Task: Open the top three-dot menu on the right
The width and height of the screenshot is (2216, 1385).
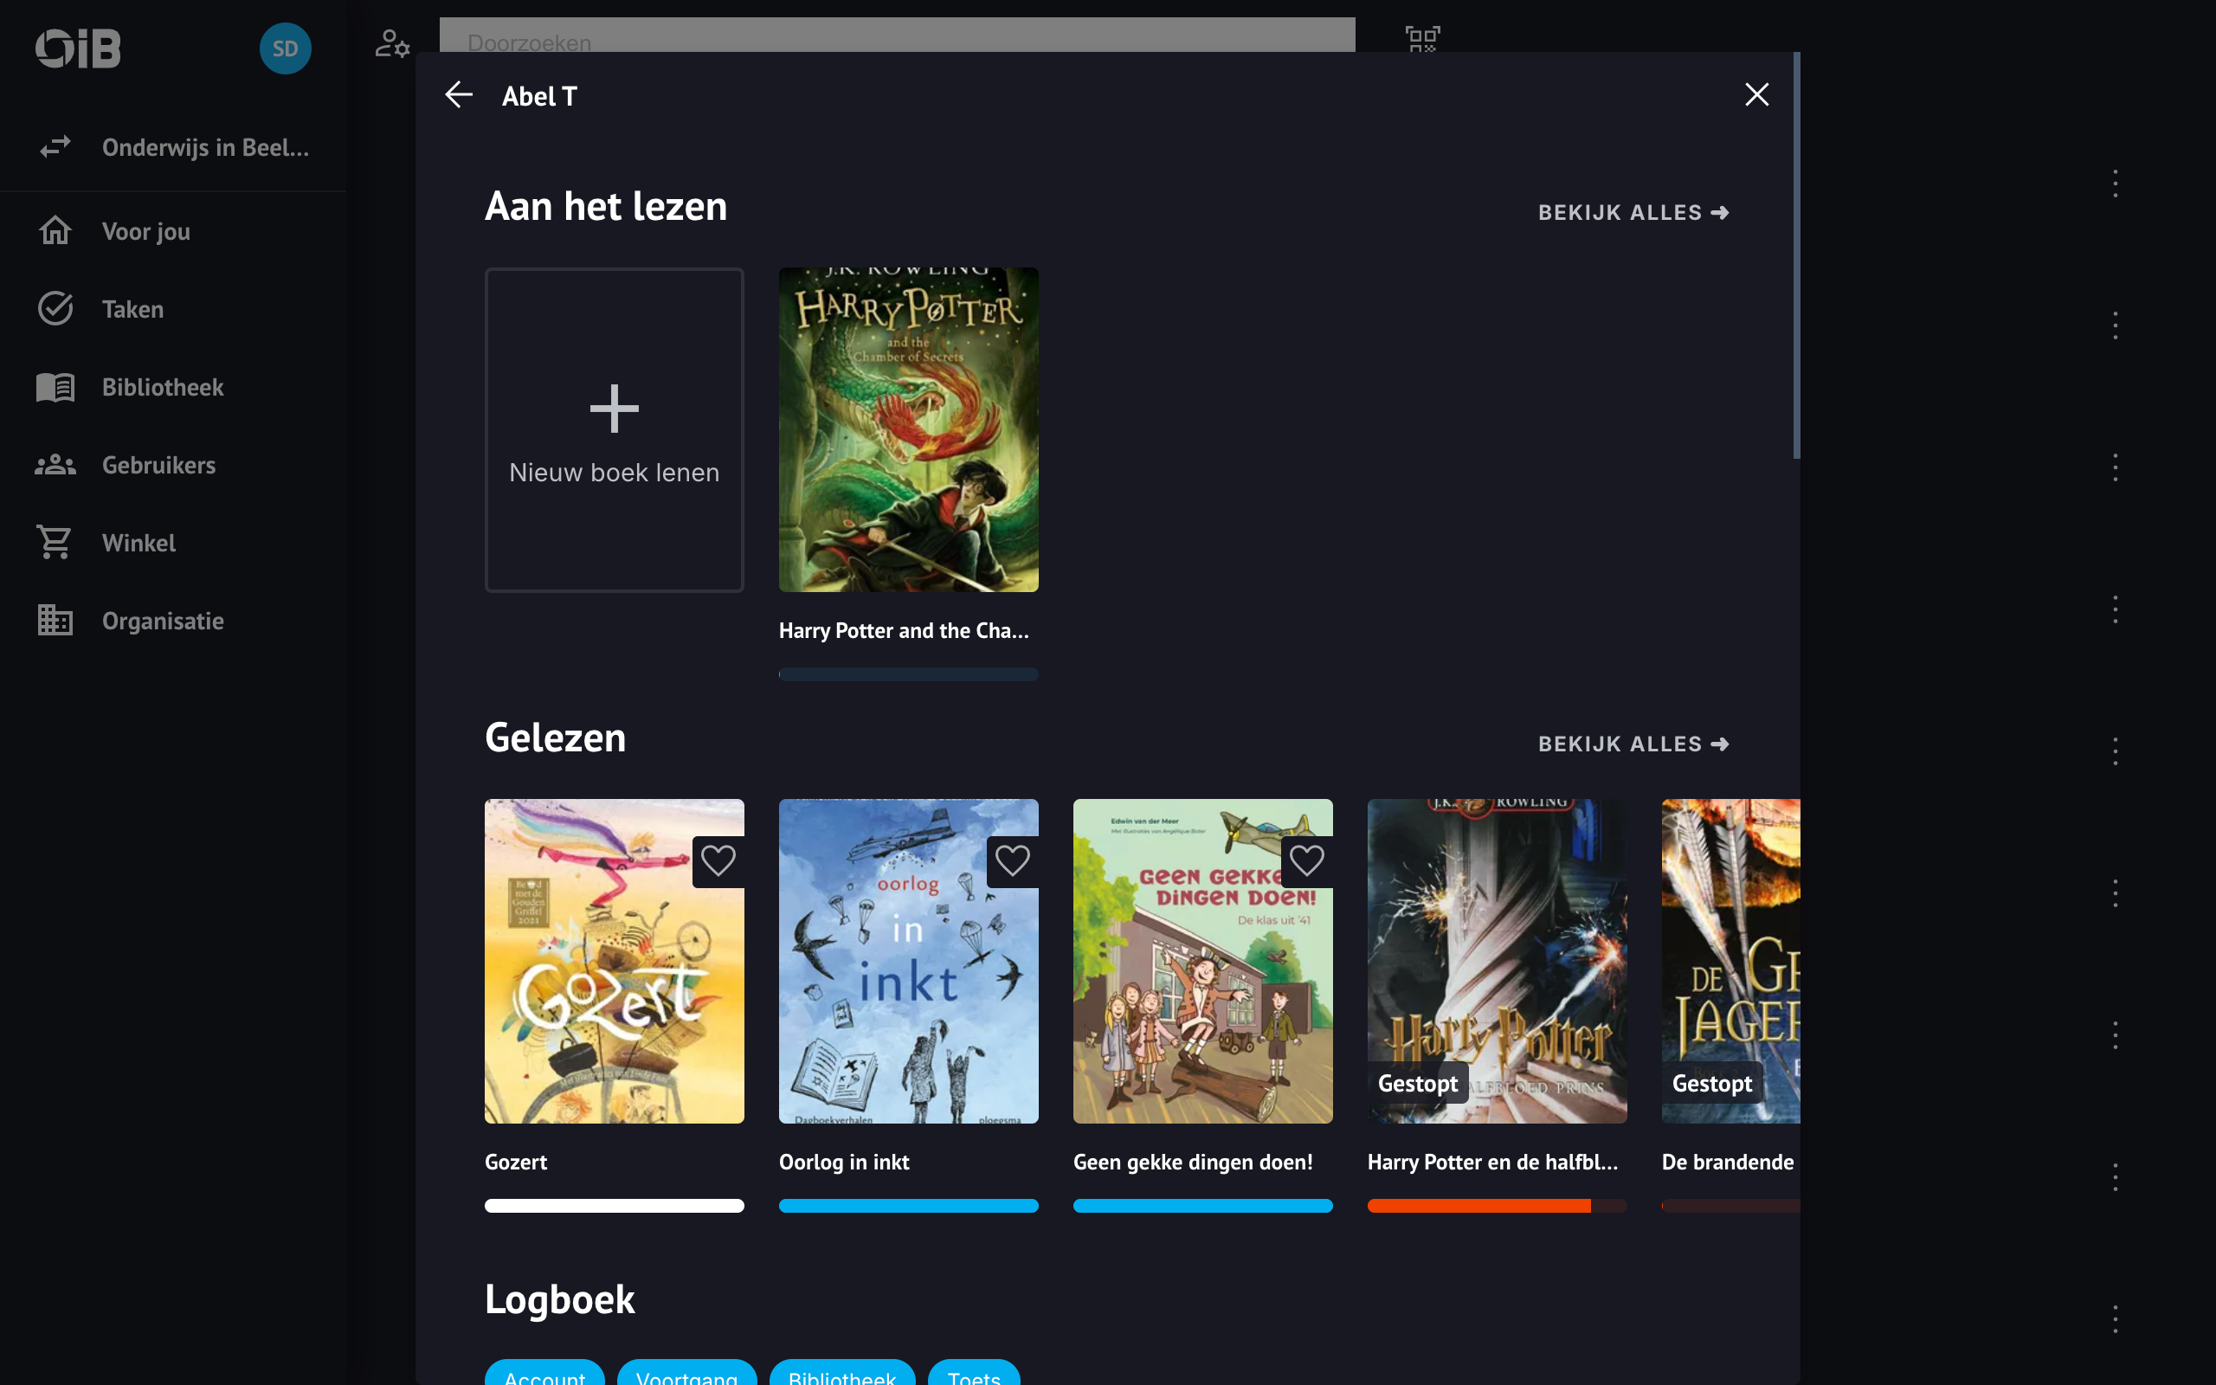Action: click(x=2115, y=184)
